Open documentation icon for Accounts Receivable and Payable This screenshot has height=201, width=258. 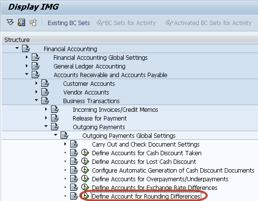click(x=36, y=74)
